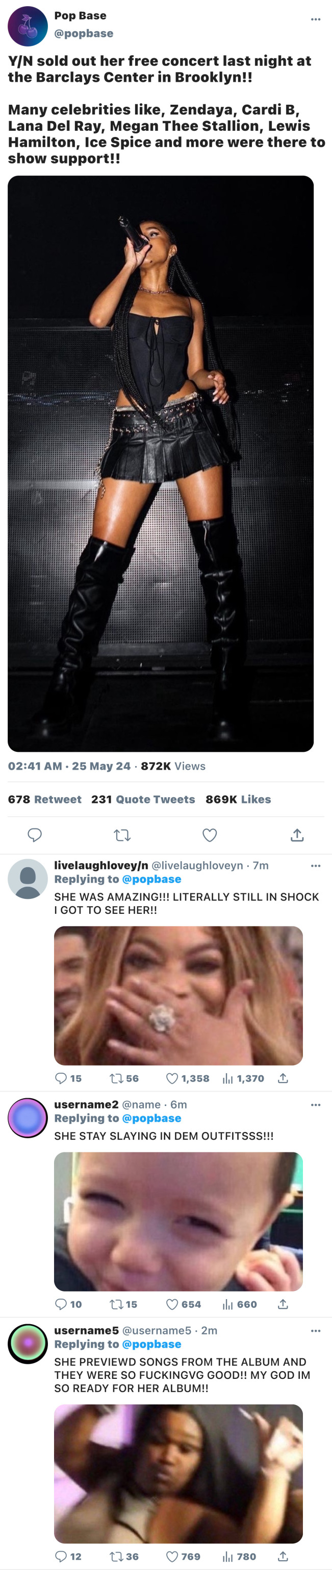View the 231 Quote Tweets list
Image resolution: width=332 pixels, height=1570 pixels.
pyautogui.click(x=143, y=799)
